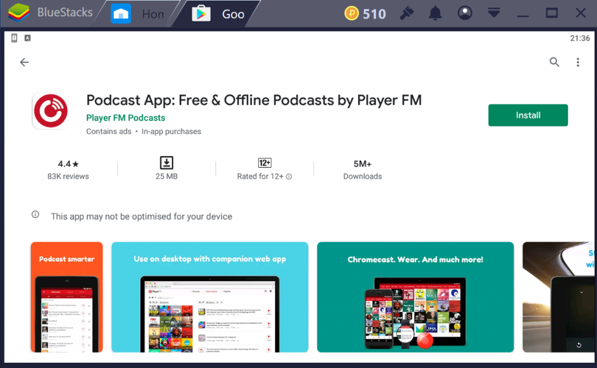Open Player FM Podcasts developer page

(x=125, y=118)
